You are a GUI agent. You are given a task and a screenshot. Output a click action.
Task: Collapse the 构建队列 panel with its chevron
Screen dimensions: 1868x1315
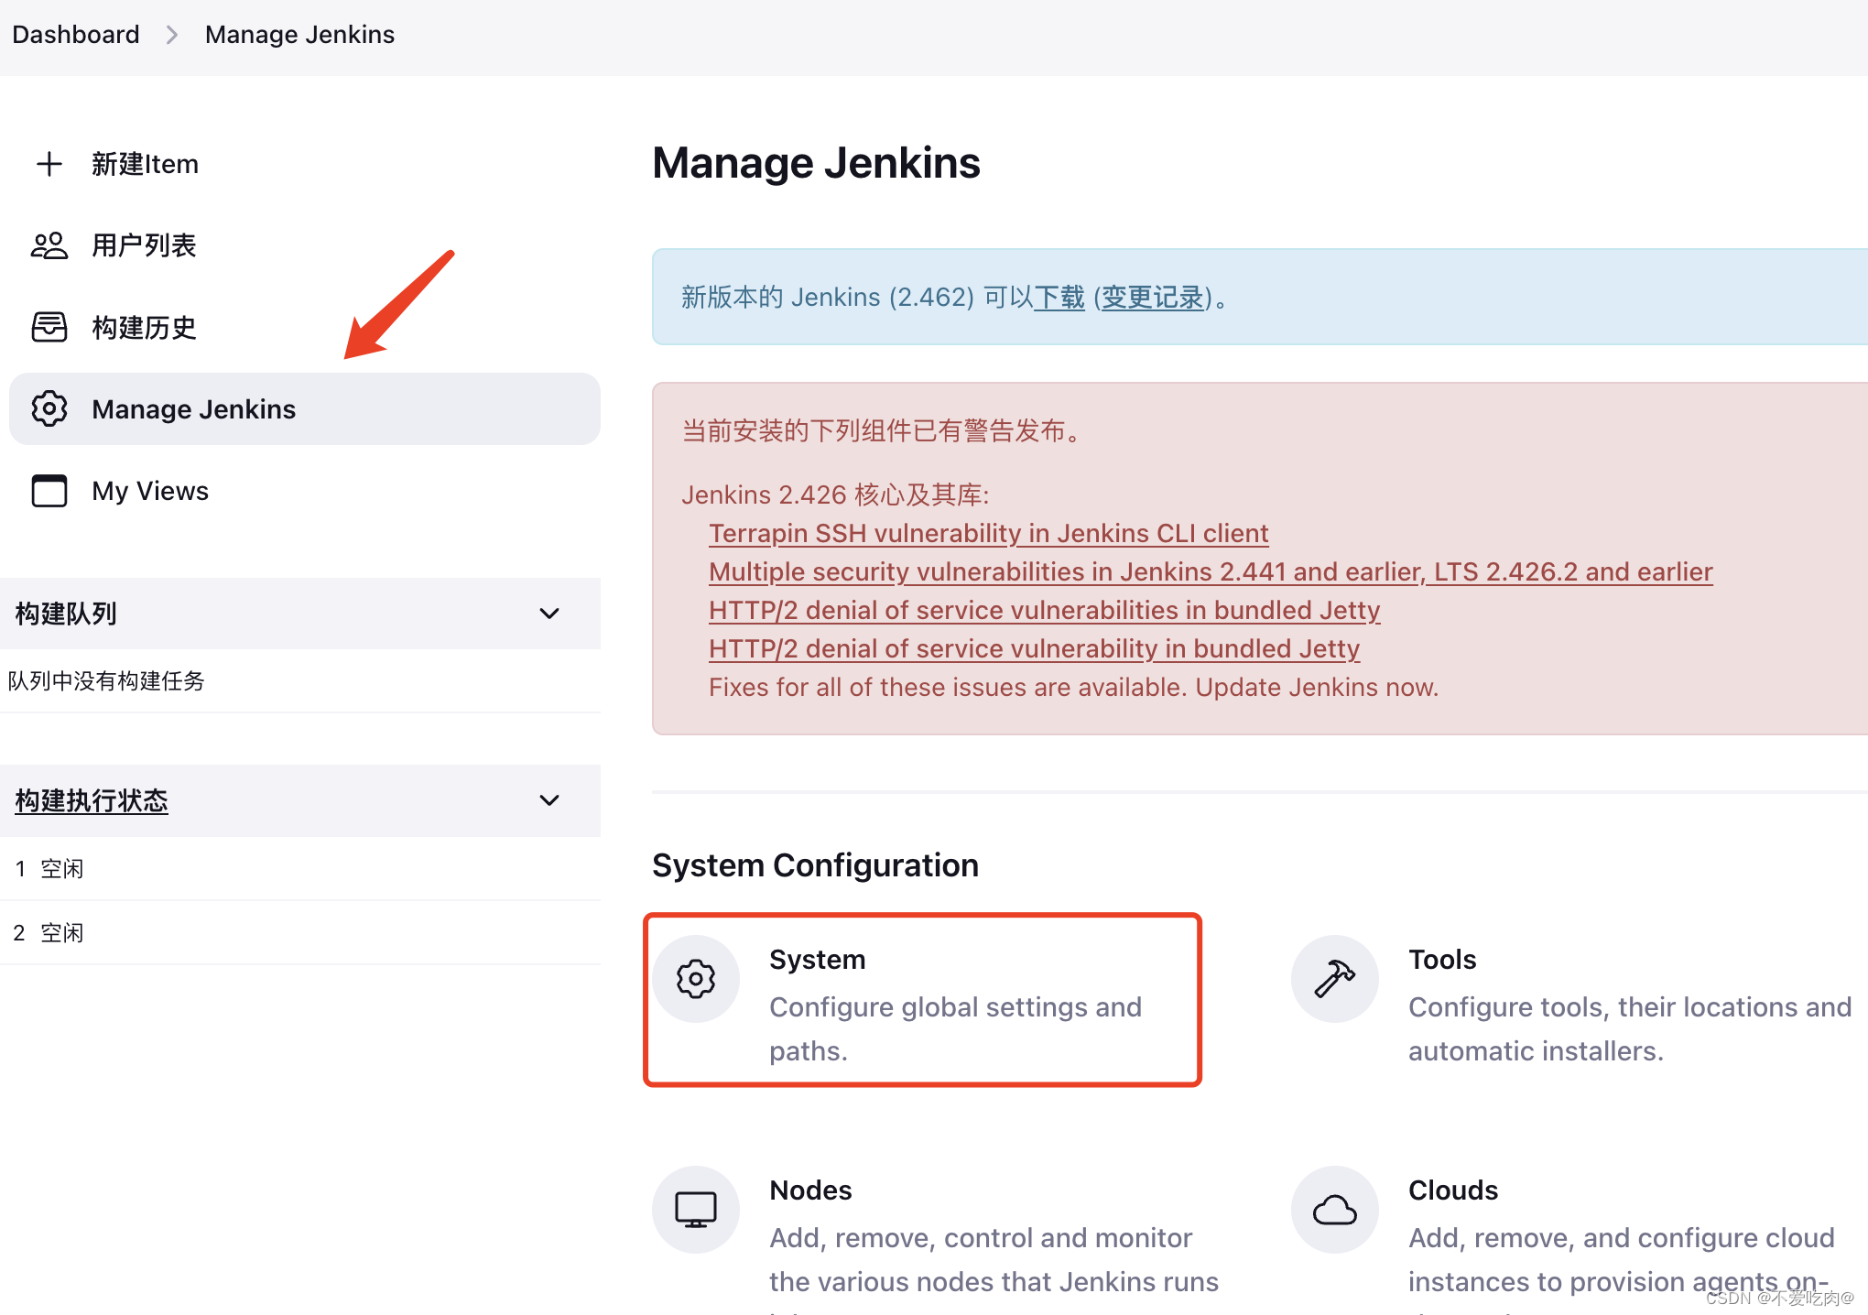coord(549,614)
